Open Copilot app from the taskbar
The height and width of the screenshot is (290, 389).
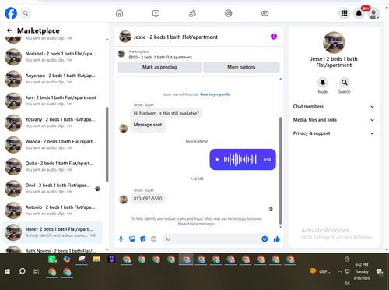pos(67,259)
